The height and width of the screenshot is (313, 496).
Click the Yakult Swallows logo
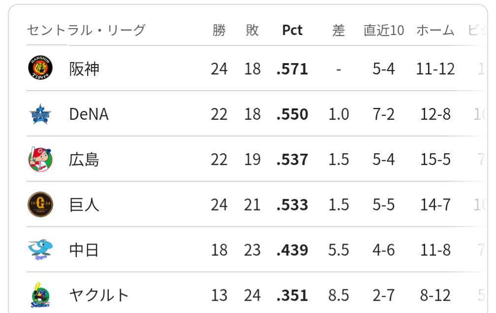(x=40, y=295)
